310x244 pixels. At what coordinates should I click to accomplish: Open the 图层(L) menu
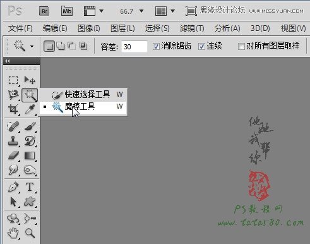tap(122, 28)
